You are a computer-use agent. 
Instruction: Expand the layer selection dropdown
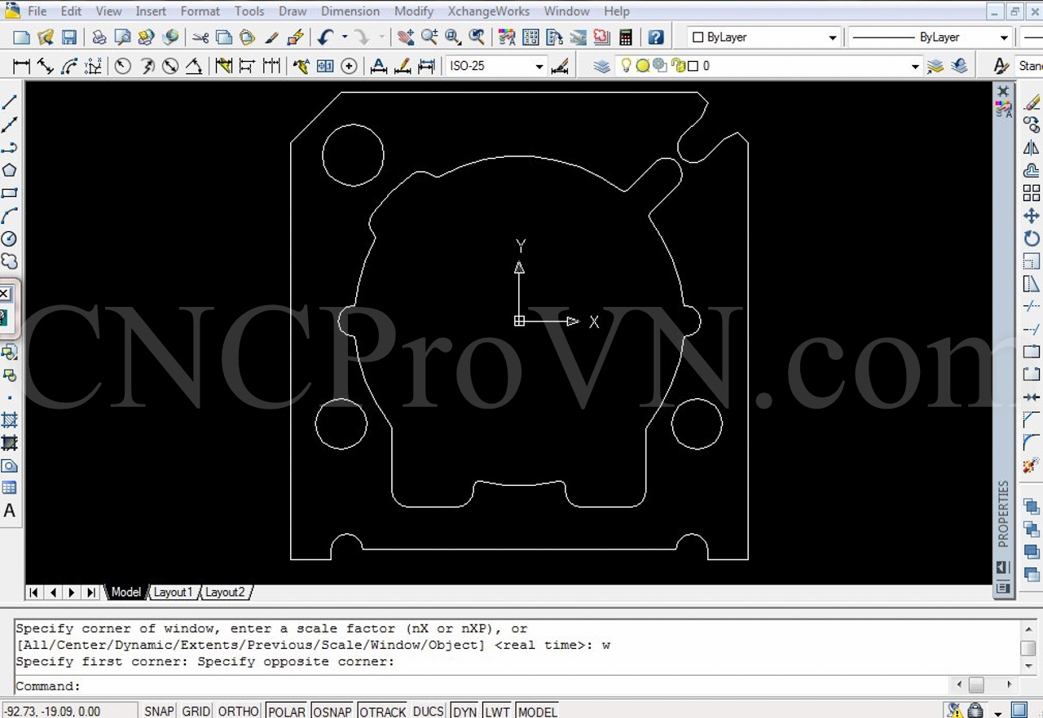(x=915, y=67)
